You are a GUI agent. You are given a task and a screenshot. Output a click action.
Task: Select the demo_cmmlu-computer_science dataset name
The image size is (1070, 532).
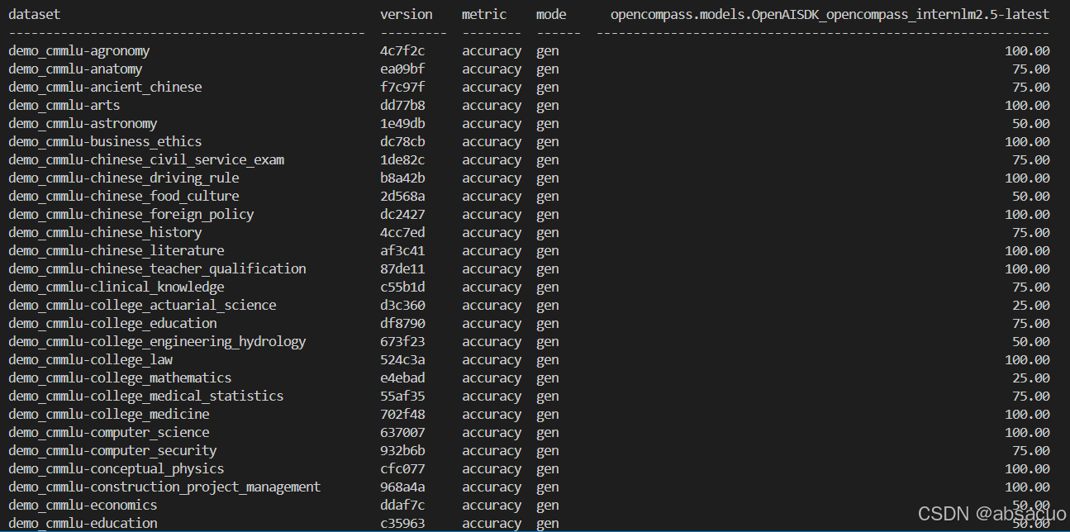point(109,432)
